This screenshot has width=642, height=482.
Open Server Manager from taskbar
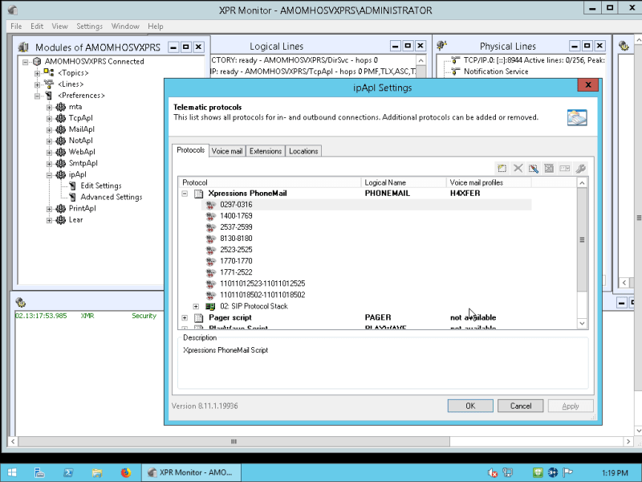pos(39,472)
